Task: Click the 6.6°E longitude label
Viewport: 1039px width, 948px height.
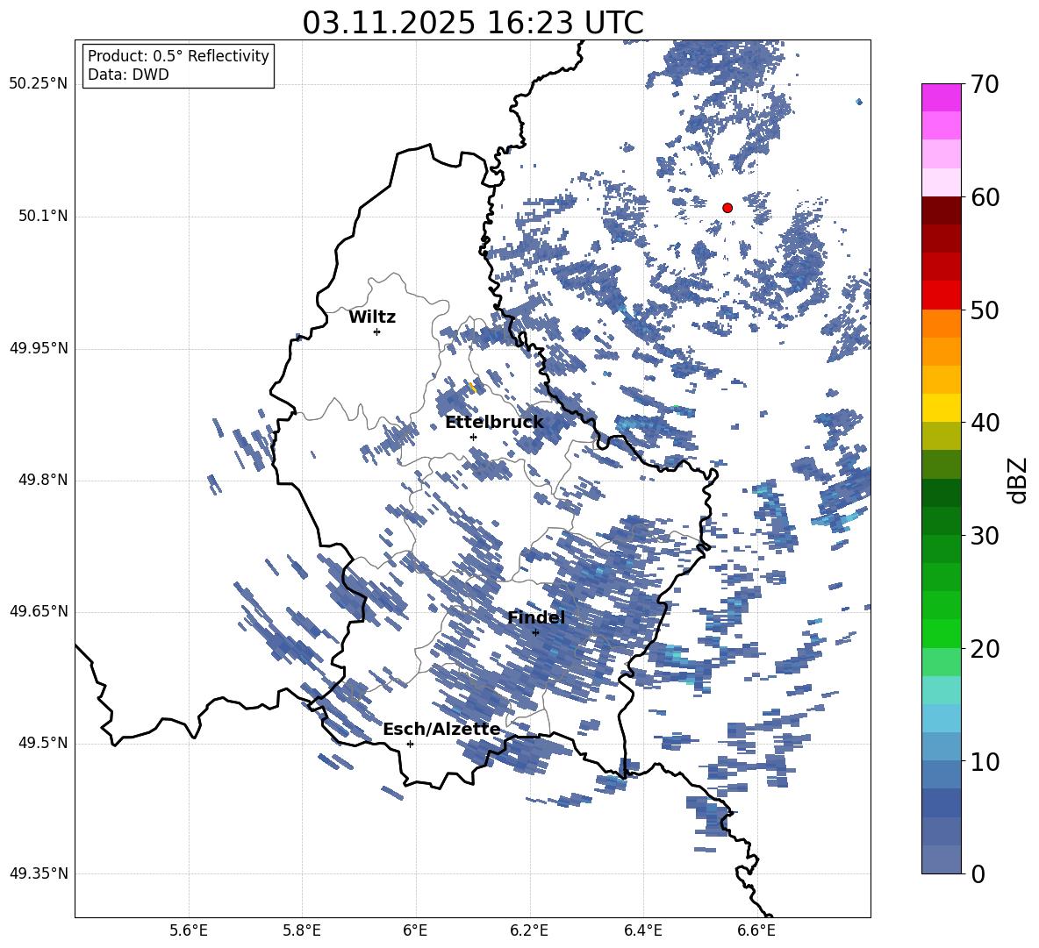Action: (756, 930)
